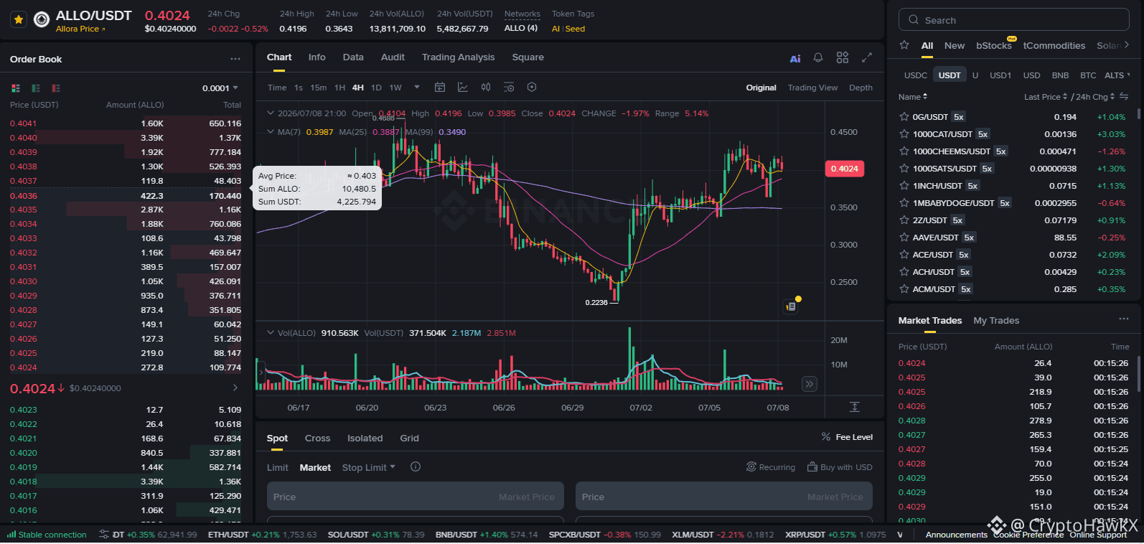Open the Allora Price link
The image size is (1144, 544).
coord(80,29)
